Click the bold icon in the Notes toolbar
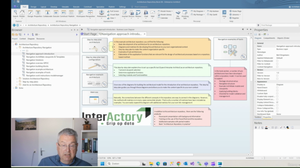Image resolution: width=300 pixels, height=168 pixels. (256, 127)
